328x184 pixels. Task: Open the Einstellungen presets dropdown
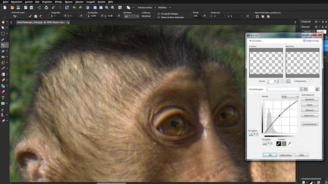[x=301, y=89]
